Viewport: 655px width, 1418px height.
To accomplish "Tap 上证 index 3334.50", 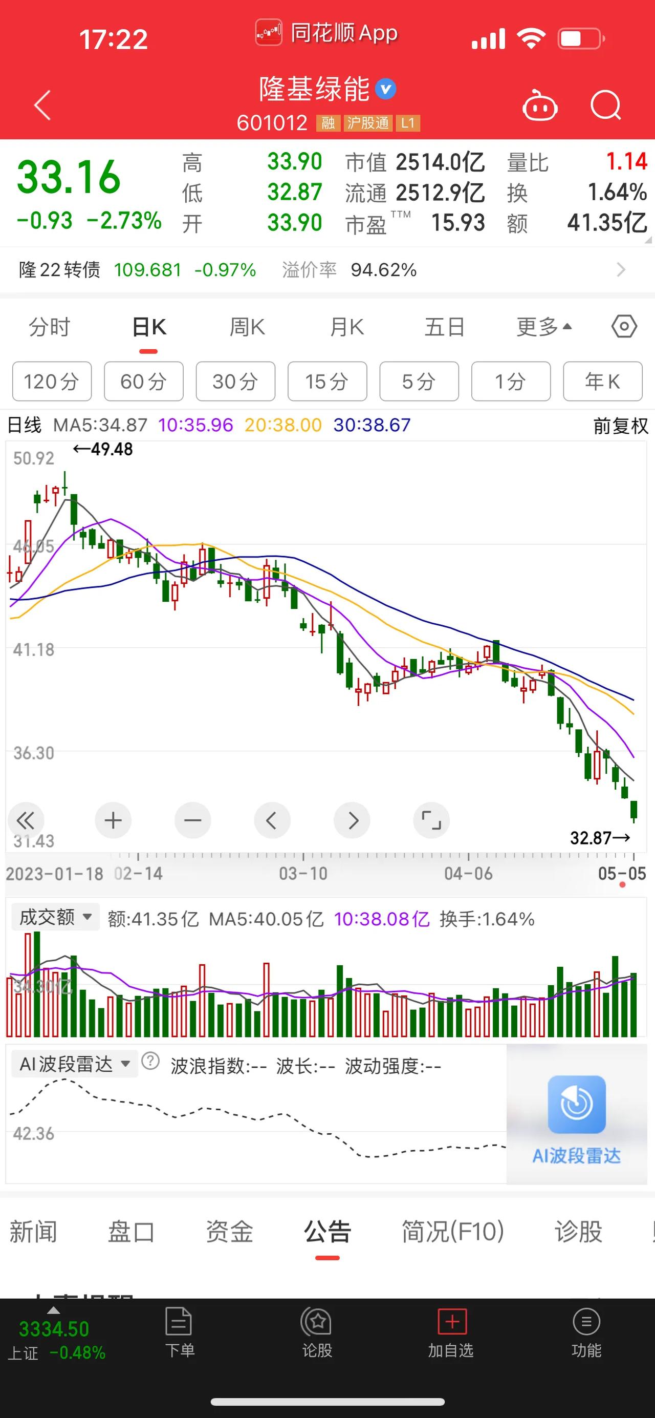I will (54, 1329).
